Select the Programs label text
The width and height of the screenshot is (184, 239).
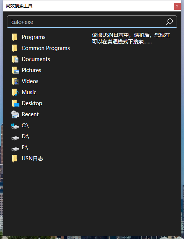coord(33,37)
